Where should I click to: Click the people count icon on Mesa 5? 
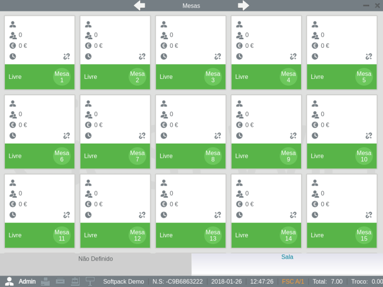tap(315, 35)
